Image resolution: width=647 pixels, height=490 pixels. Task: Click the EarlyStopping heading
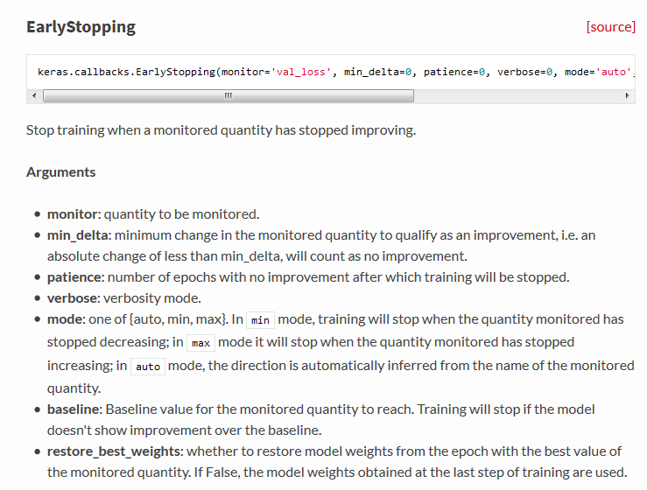tap(81, 26)
